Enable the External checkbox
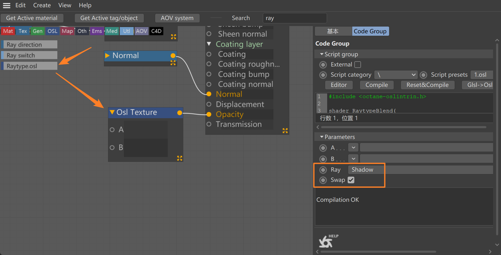The width and height of the screenshot is (501, 255). (358, 64)
